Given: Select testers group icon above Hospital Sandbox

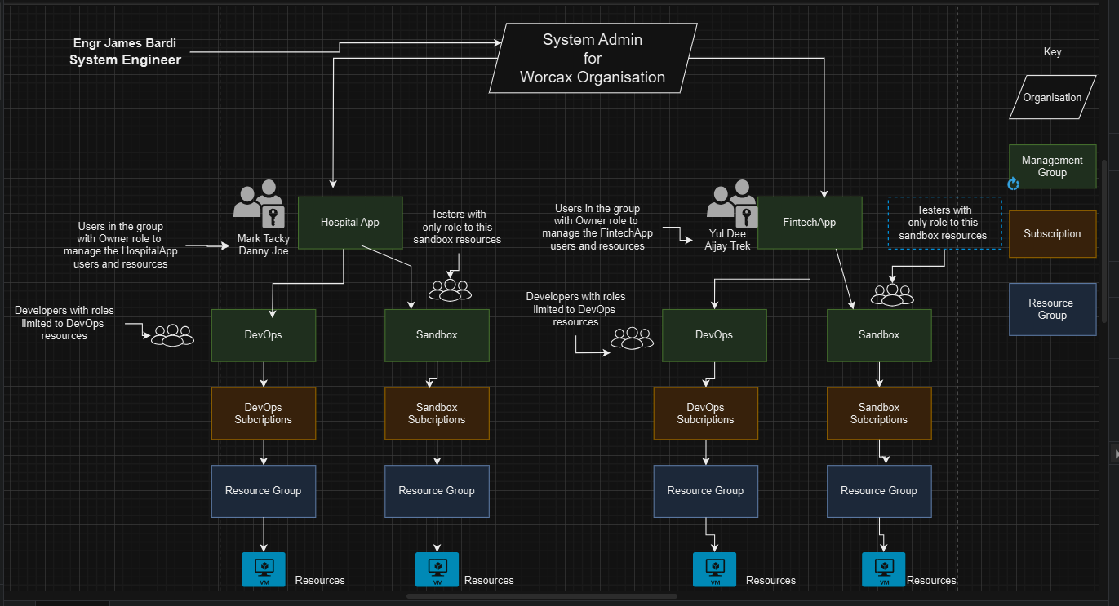Looking at the screenshot, I should coord(451,290).
